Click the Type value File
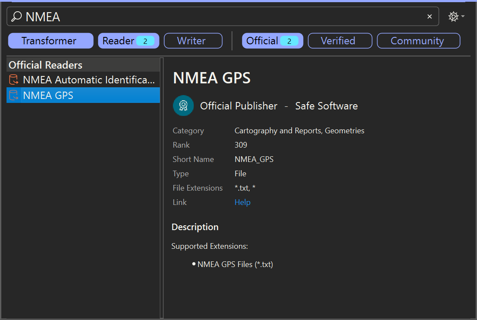Viewport: 477px width, 320px height. tap(240, 174)
